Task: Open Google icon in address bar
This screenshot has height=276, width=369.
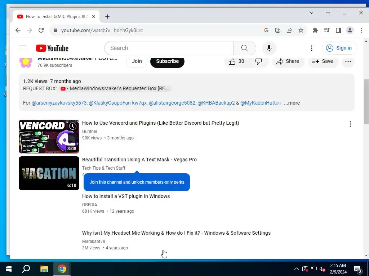Action: (266, 30)
